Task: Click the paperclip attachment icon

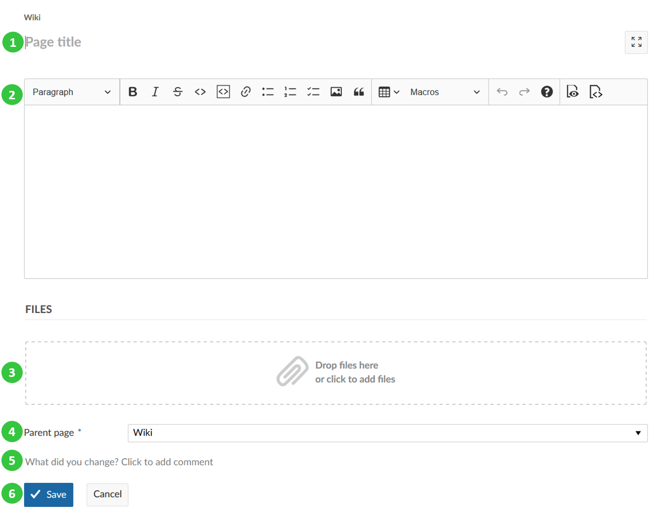Action: point(292,371)
